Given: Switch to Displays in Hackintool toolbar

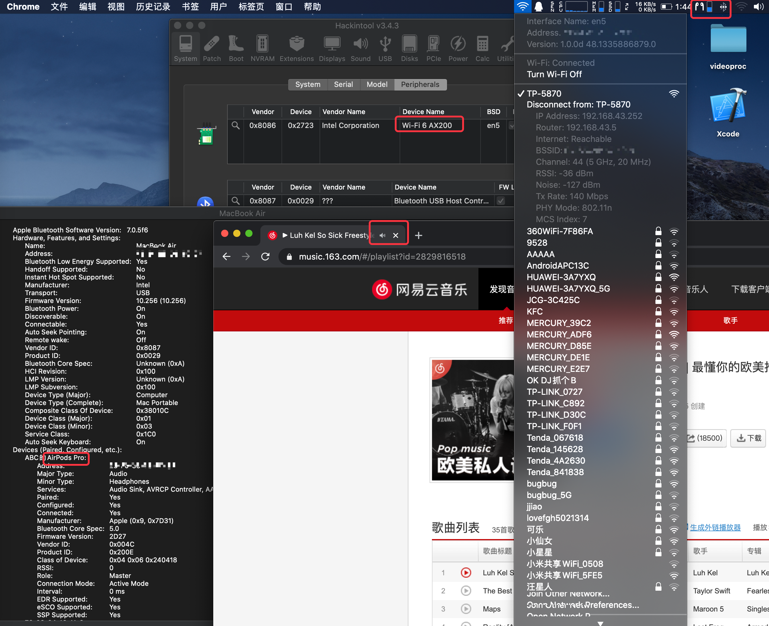Looking at the screenshot, I should [x=332, y=48].
